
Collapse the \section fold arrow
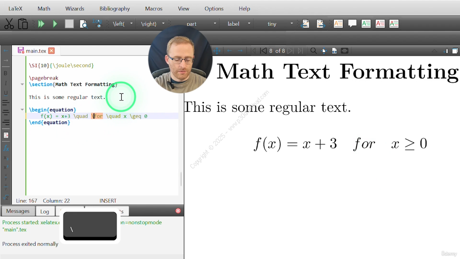tap(22, 85)
